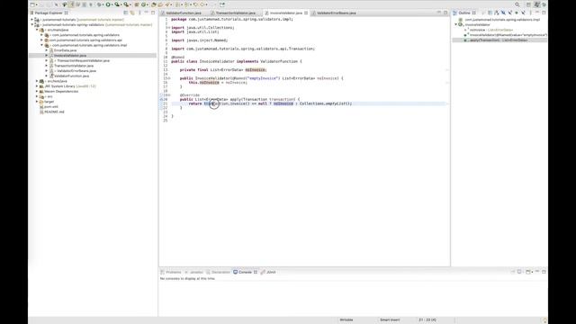
Task: Open the Outline view menu
Action: coord(530,13)
